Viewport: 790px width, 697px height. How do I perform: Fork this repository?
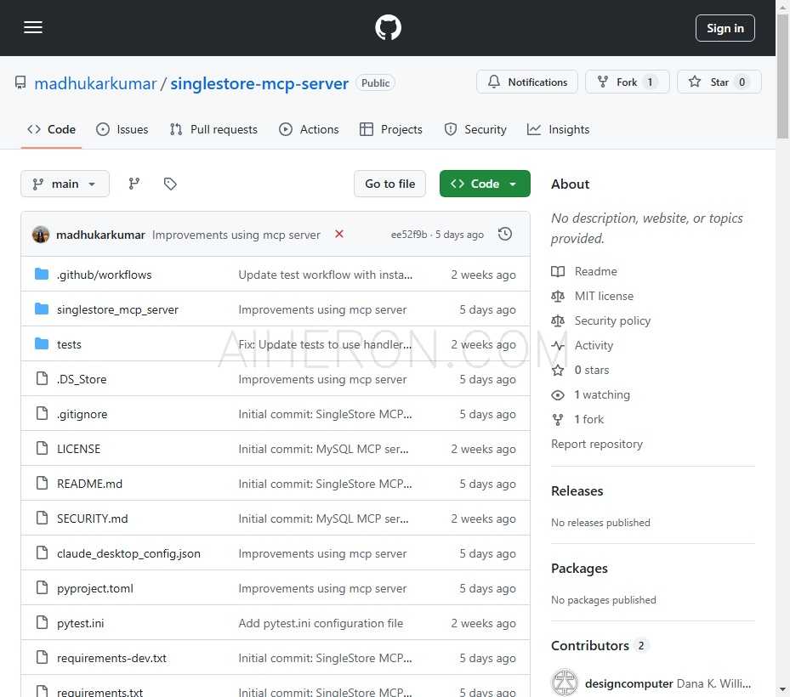click(628, 82)
